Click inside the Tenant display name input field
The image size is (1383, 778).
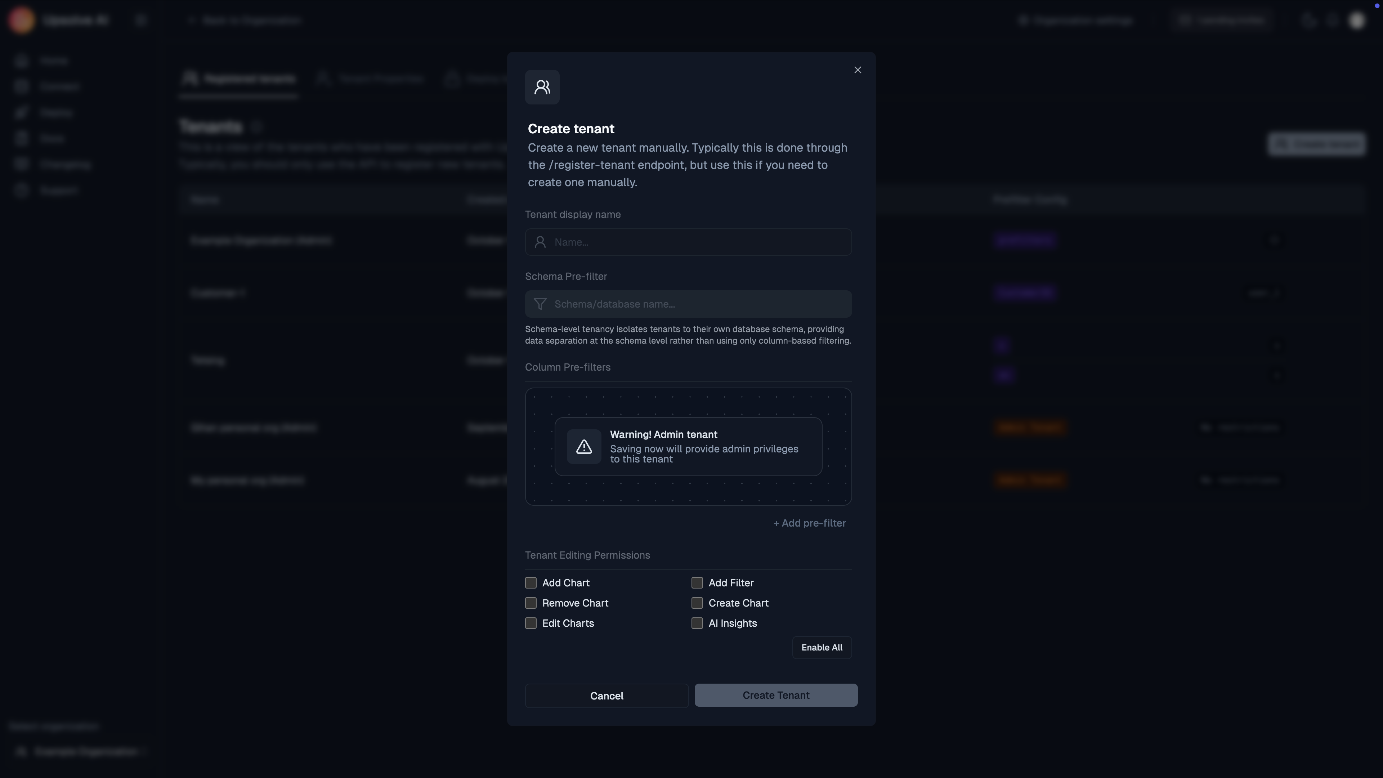point(689,242)
